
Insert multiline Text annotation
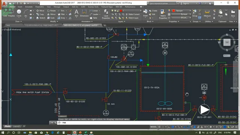point(76,13)
